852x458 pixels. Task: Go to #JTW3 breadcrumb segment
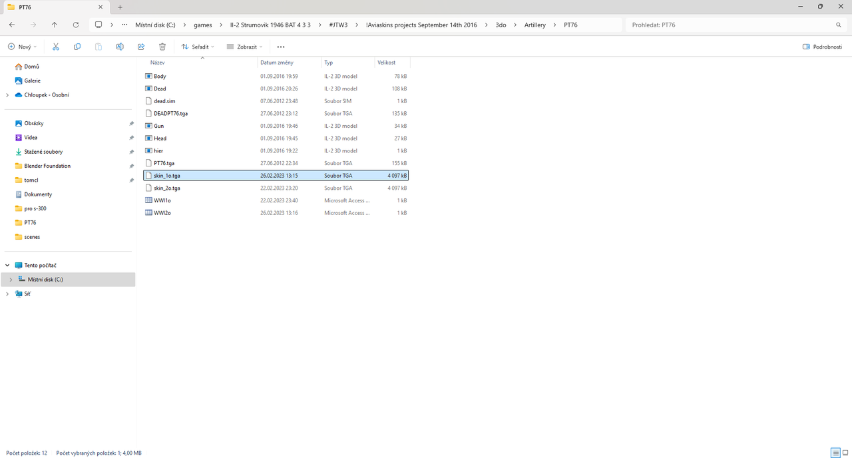tap(338, 25)
